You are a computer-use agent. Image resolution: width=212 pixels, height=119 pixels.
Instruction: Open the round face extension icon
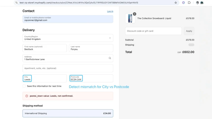tap(183, 3)
